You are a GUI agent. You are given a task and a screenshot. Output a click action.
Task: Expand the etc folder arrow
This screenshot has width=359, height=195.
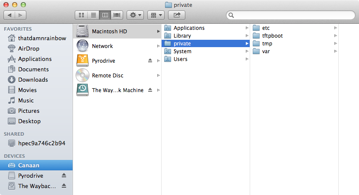pyautogui.click(x=335, y=28)
